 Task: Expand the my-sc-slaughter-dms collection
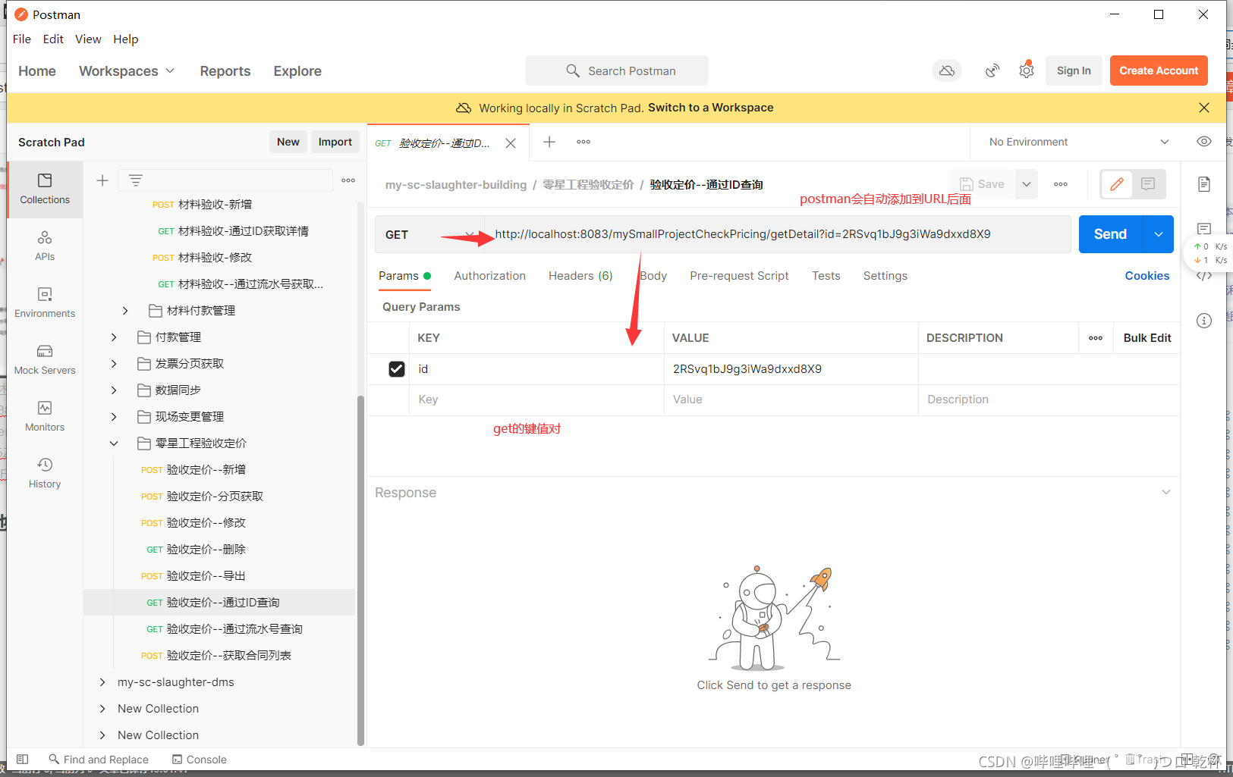pos(102,682)
